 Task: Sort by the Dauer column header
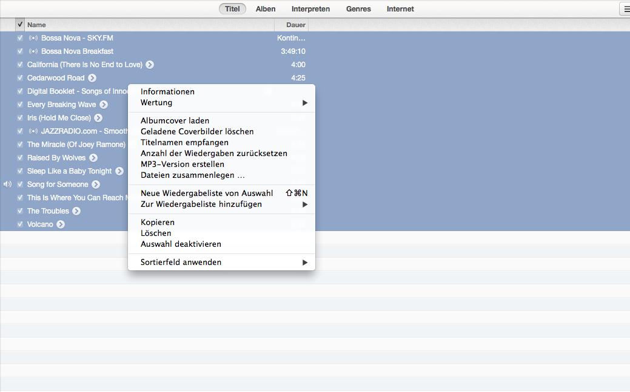tap(291, 25)
